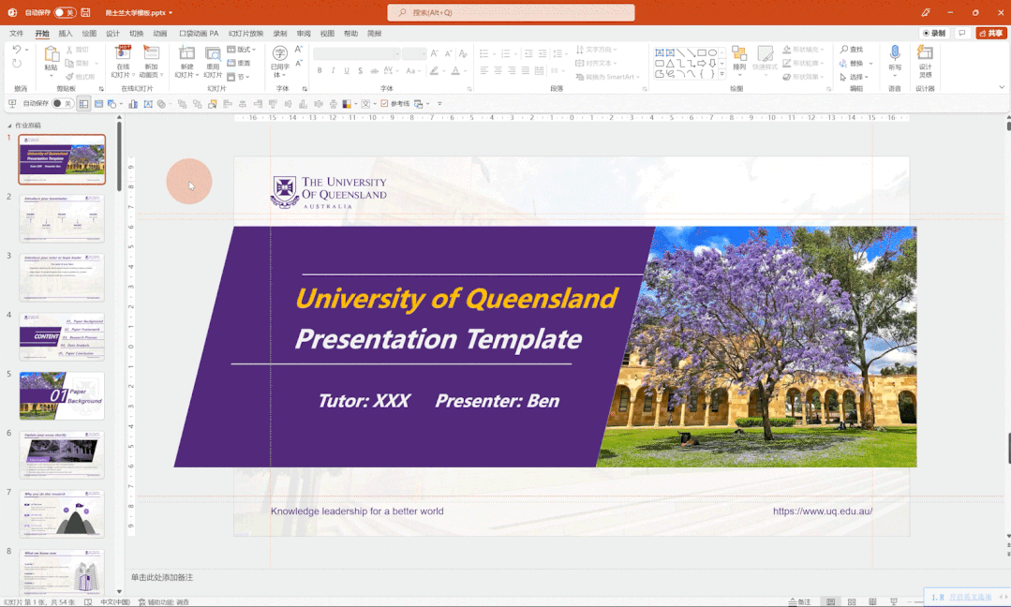Open the File (文件) menu

16,33
